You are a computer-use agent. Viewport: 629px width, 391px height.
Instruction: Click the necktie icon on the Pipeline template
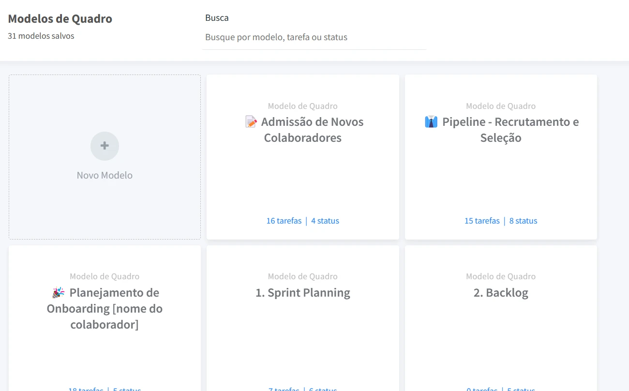pyautogui.click(x=431, y=122)
